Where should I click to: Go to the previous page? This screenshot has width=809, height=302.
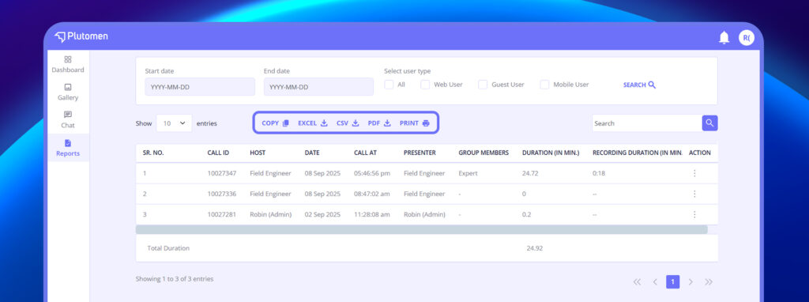(x=655, y=282)
